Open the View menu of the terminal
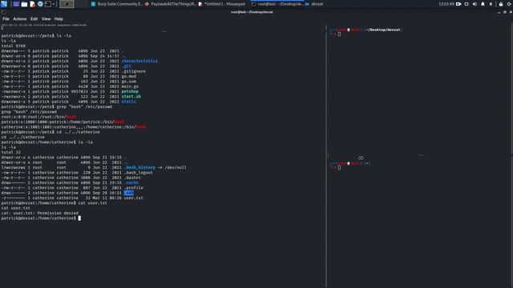The image size is (513, 288). (46, 19)
